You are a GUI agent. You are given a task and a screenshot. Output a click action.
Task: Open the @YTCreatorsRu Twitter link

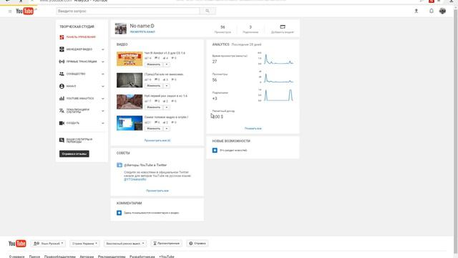point(135,179)
